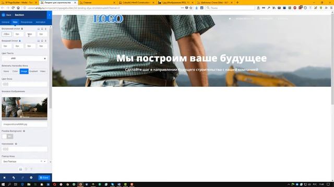The image size is (334, 187).
Task: Open Windows taskbar search
Action: tap(9, 184)
